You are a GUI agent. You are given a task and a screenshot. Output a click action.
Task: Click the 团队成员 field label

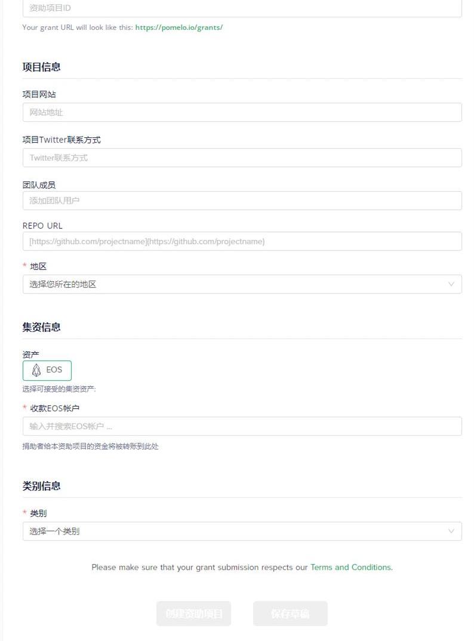pyautogui.click(x=39, y=185)
